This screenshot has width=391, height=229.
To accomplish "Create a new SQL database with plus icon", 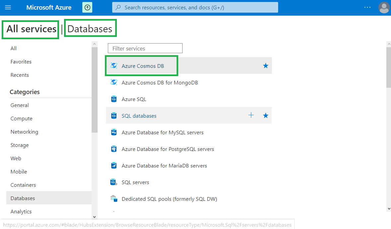I will pyautogui.click(x=251, y=115).
